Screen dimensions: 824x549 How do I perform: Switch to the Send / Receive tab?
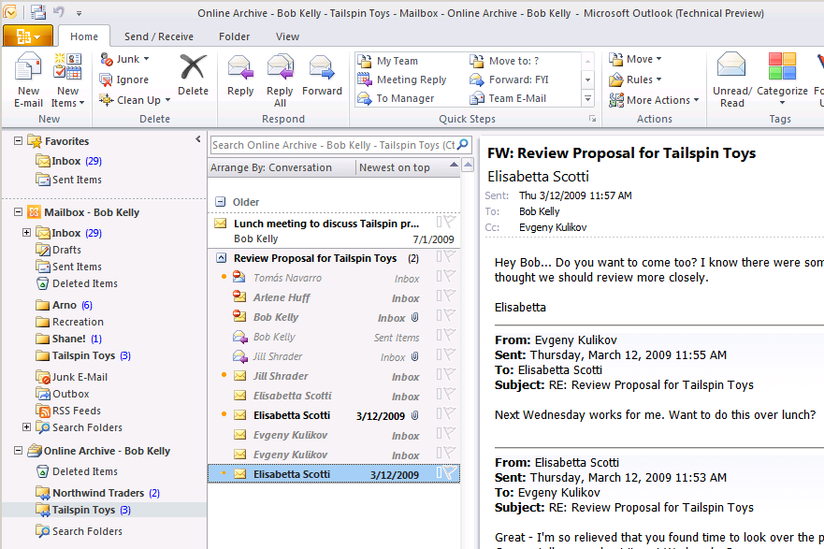coord(159,36)
